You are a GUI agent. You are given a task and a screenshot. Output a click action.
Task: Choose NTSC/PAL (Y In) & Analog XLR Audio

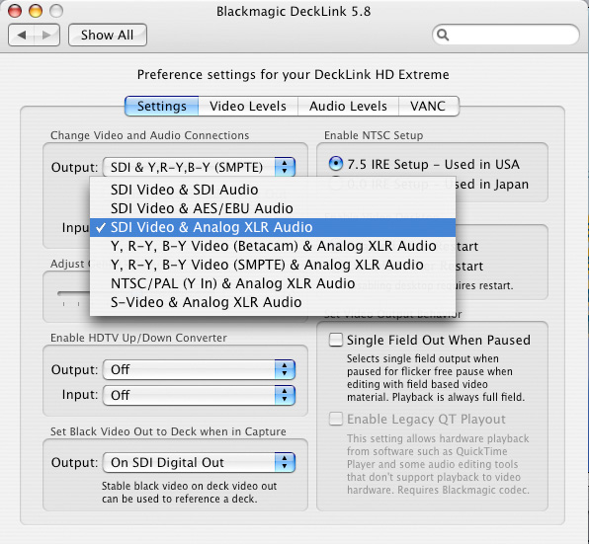(x=273, y=283)
